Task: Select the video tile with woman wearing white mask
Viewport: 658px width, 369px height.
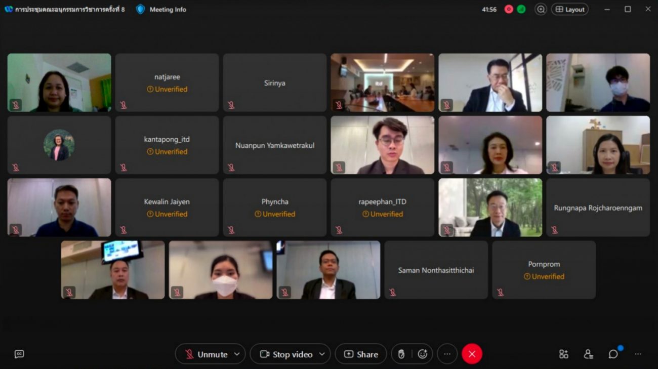Action: tap(221, 270)
